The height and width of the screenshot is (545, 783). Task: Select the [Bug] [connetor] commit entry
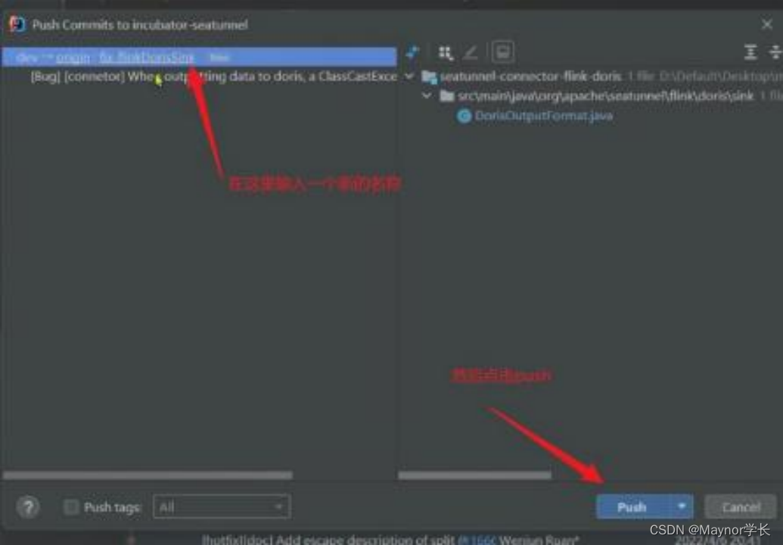(x=214, y=76)
